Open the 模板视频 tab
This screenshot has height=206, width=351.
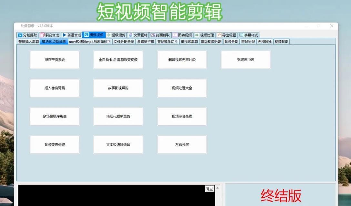click(x=94, y=35)
